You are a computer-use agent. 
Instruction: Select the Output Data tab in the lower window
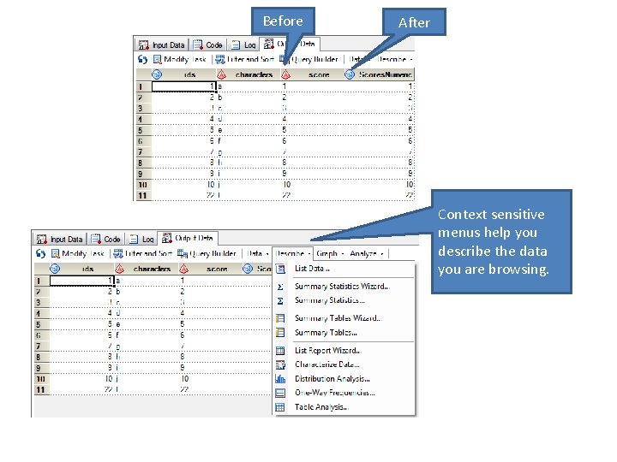188,238
